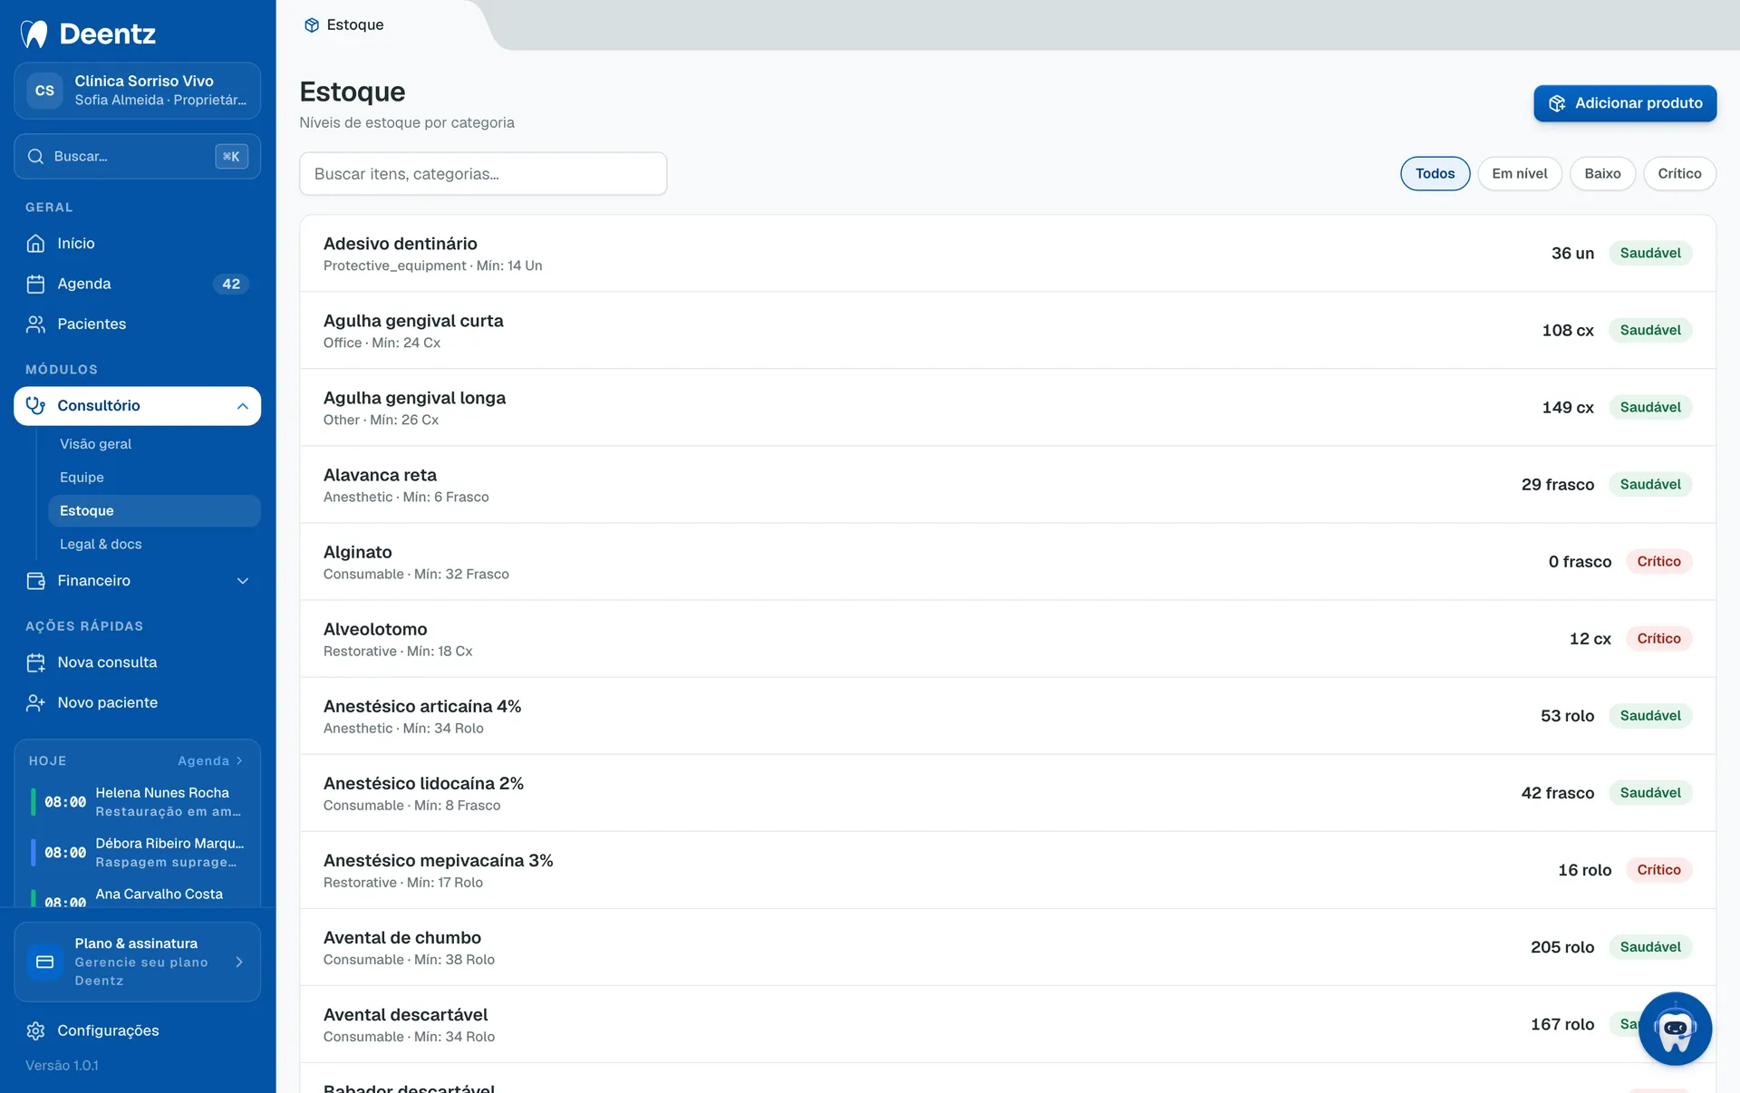Collapse the Consultório module chevron

point(242,406)
